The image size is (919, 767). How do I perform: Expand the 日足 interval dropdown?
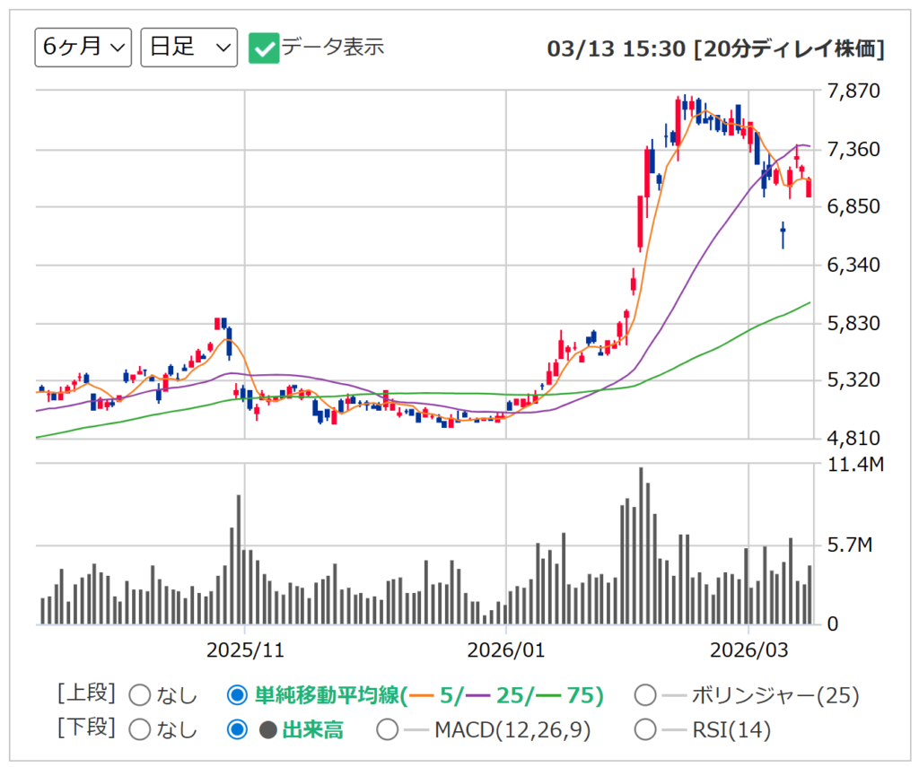188,48
